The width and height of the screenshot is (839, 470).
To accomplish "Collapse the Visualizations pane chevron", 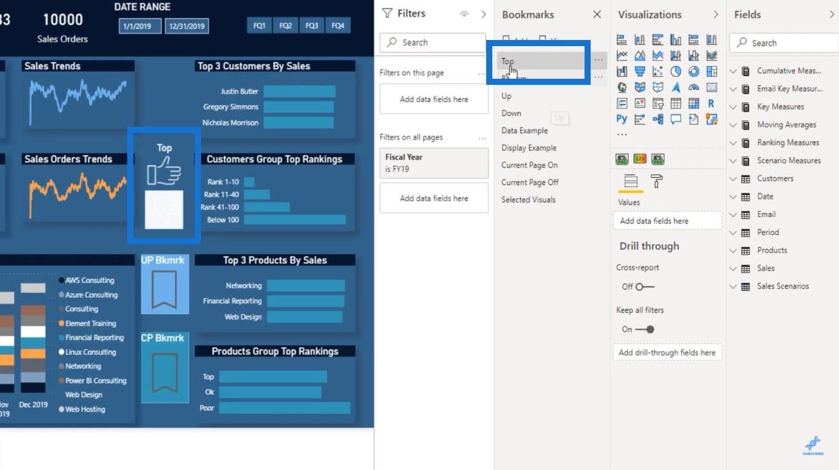I will pos(715,14).
